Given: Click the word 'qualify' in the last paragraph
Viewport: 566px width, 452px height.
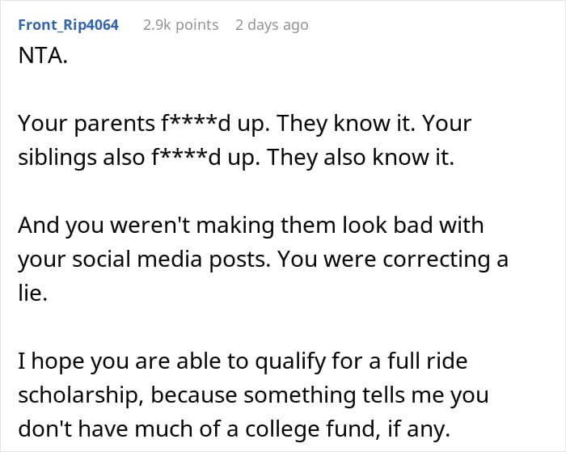Looking at the screenshot, I should 290,361.
